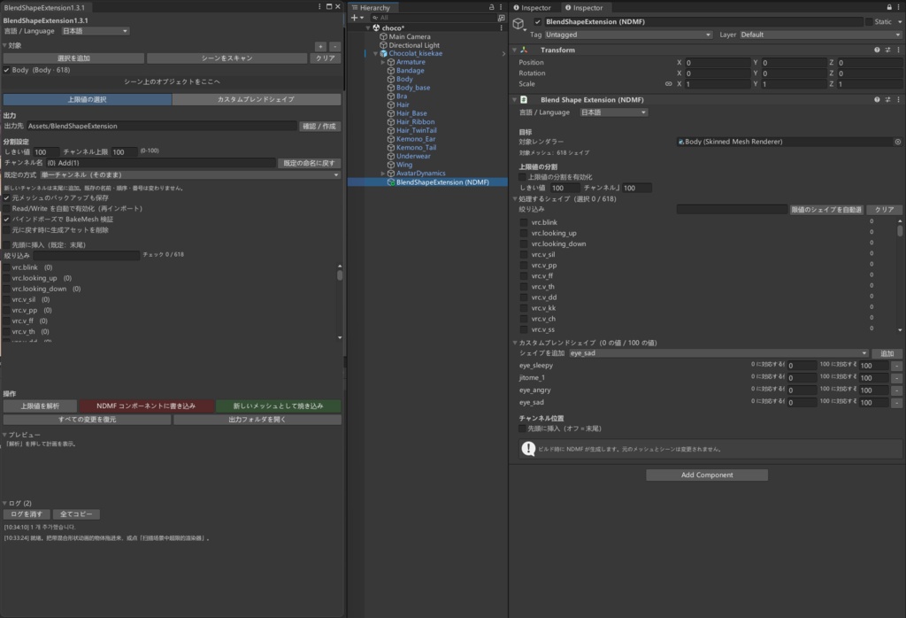Click the GameObject cube icon in Inspector
Viewport: 906px width, 618px height.
point(518,24)
